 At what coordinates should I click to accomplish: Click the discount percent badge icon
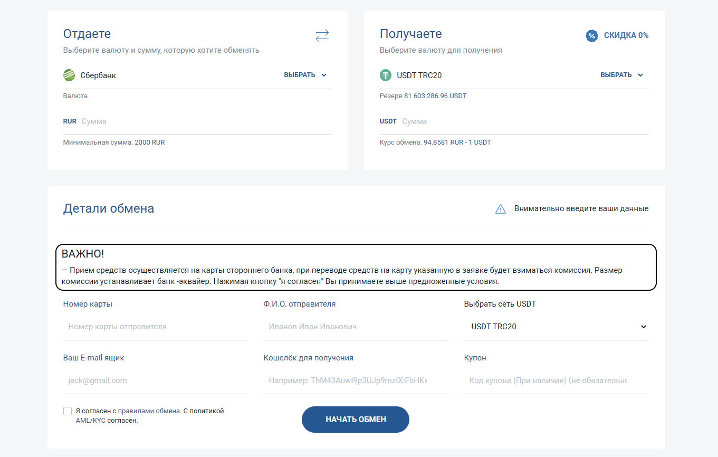coord(592,35)
